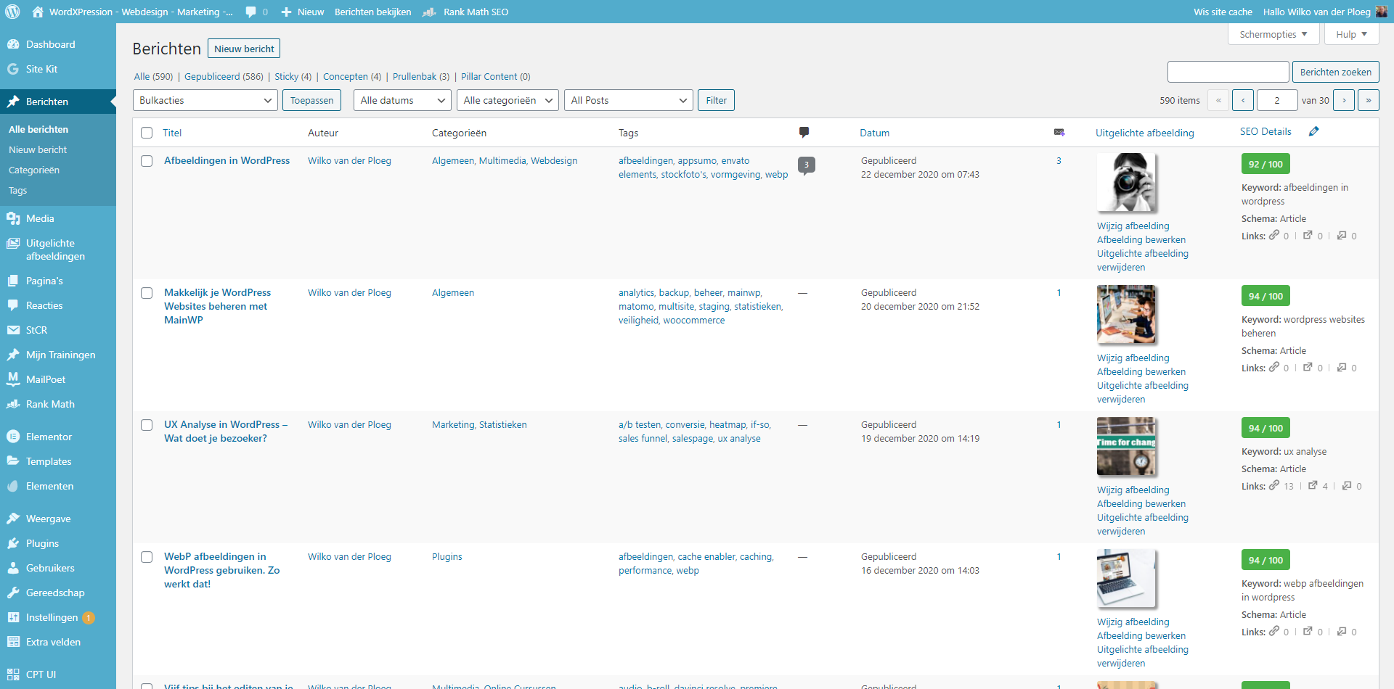Viewport: 1394px width, 689px height.
Task: Click the Site Kit Google icon
Action: [13, 69]
